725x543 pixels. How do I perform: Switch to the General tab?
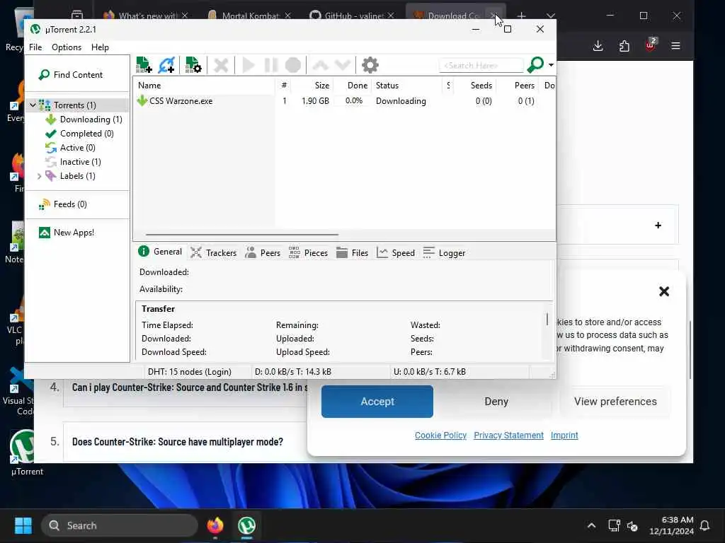[160, 252]
